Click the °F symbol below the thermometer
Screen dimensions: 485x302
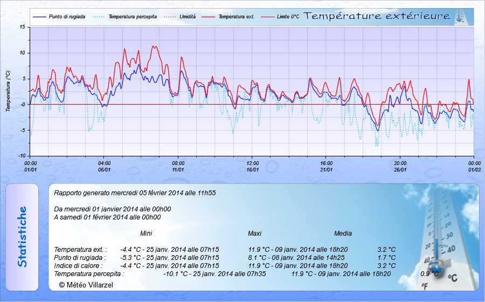(425, 285)
